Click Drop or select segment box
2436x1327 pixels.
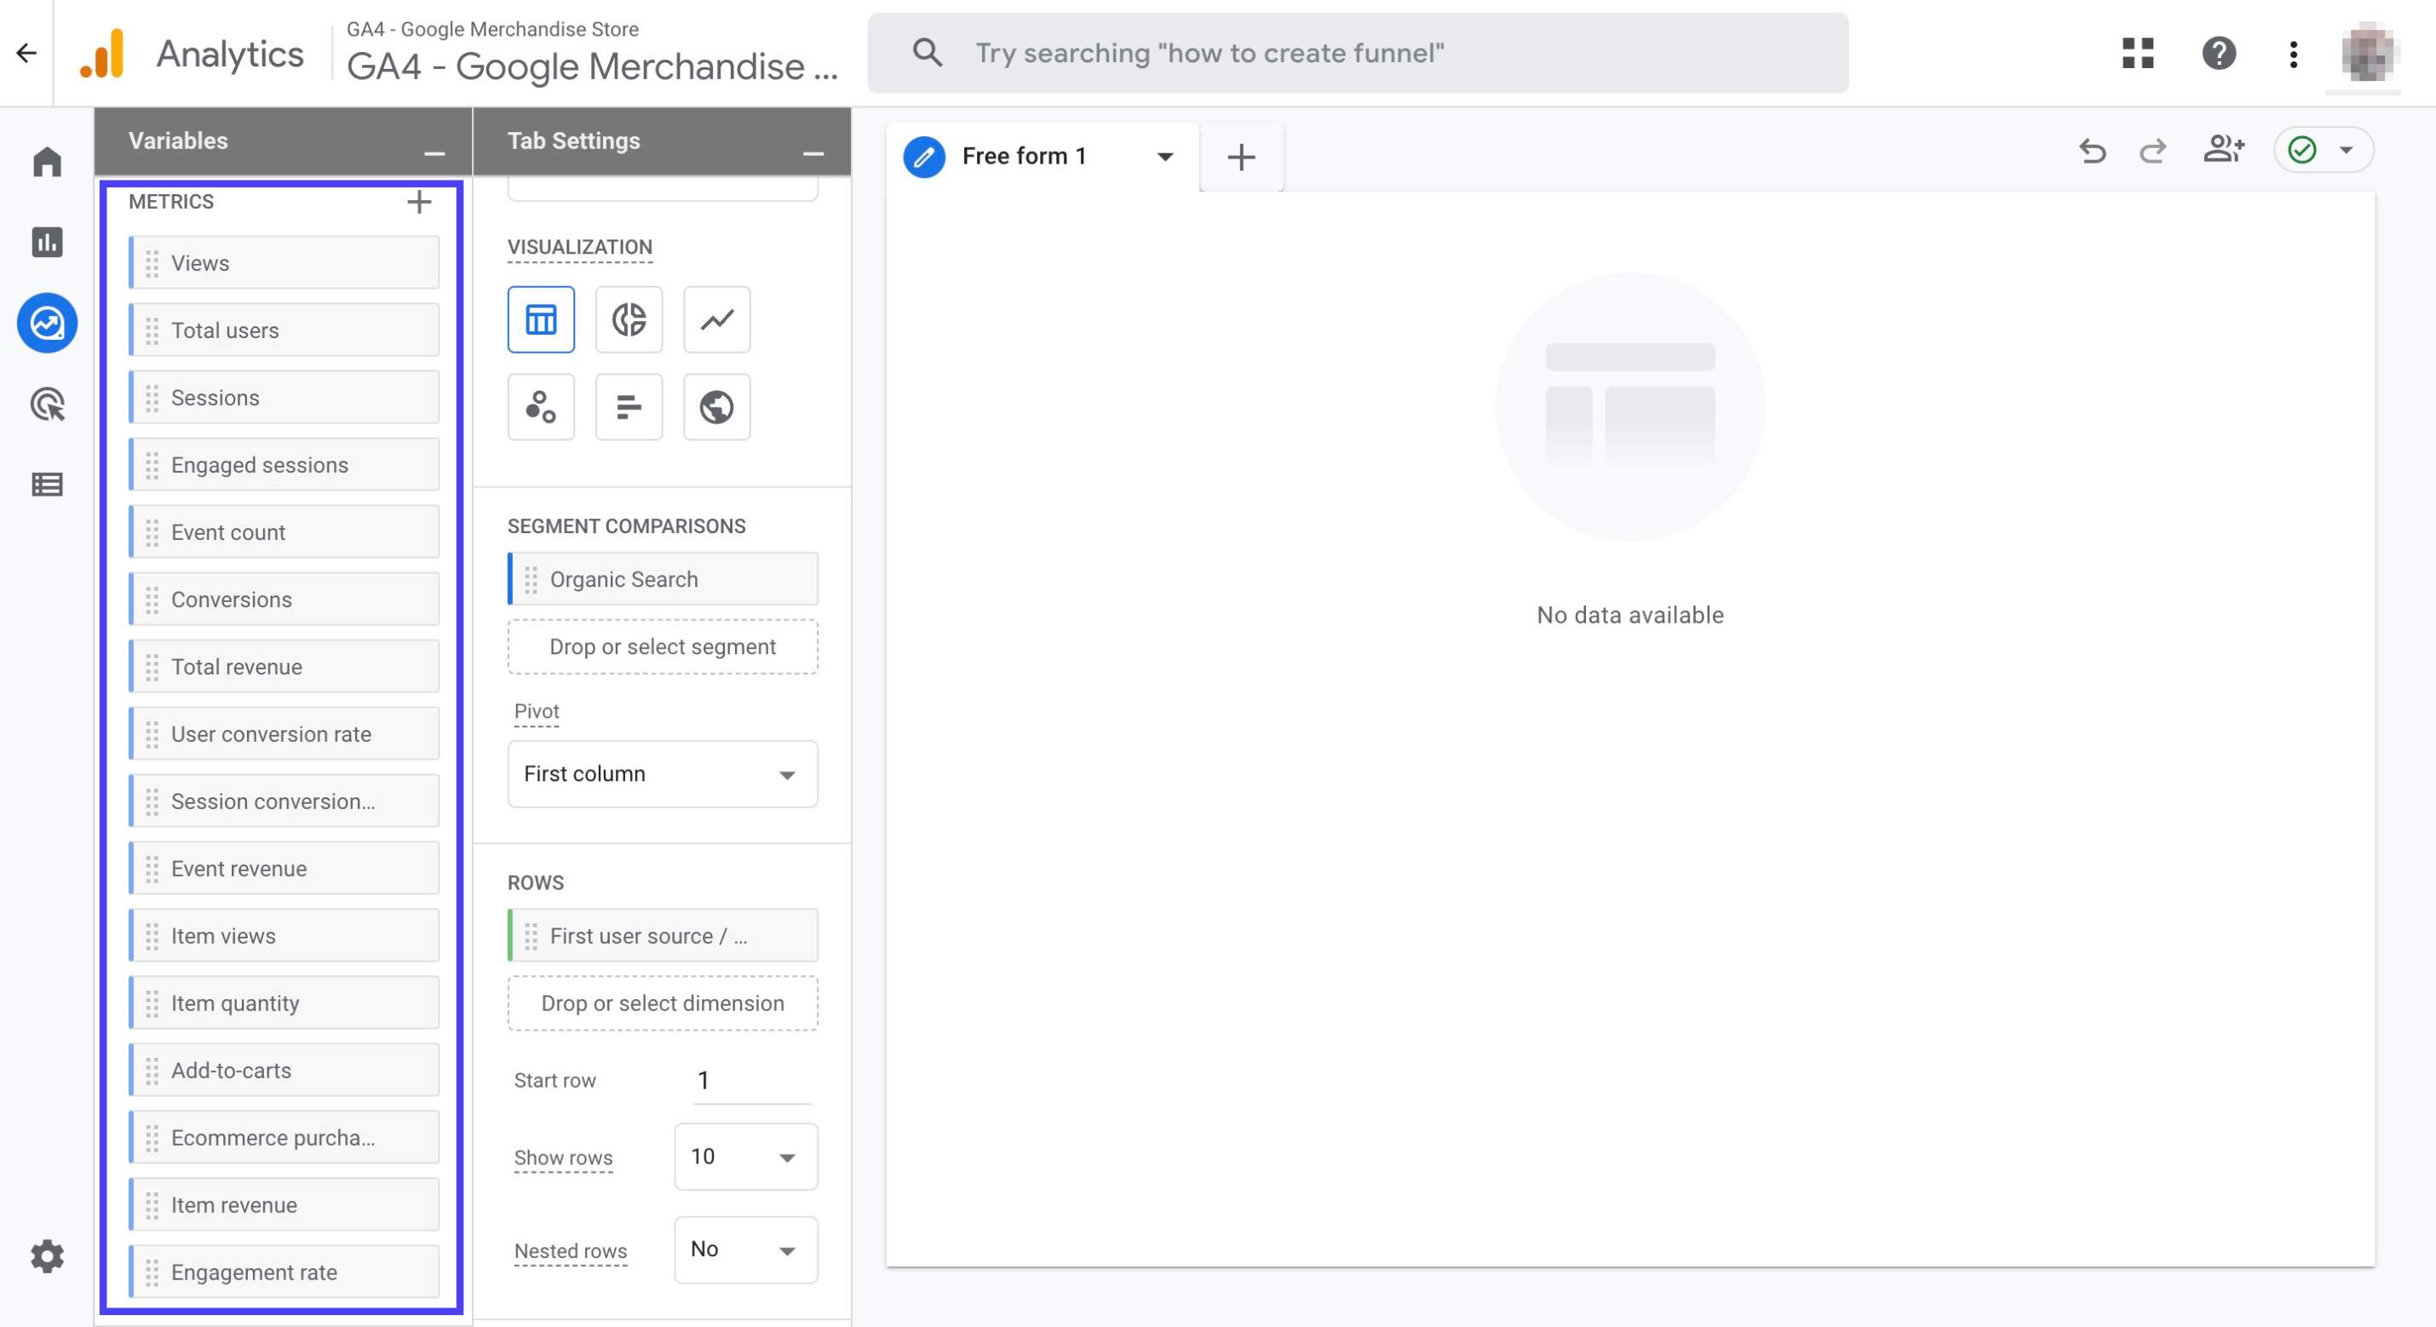(662, 647)
